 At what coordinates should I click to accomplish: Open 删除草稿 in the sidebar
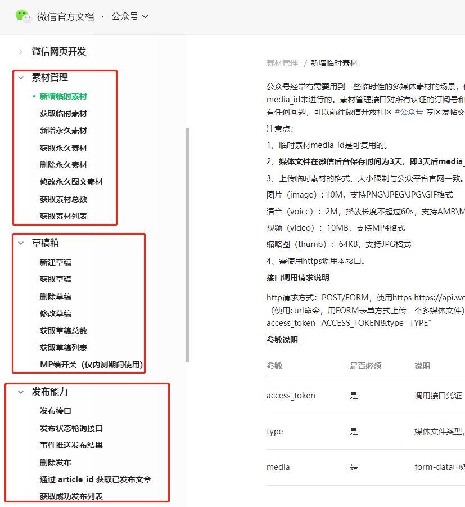[56, 297]
